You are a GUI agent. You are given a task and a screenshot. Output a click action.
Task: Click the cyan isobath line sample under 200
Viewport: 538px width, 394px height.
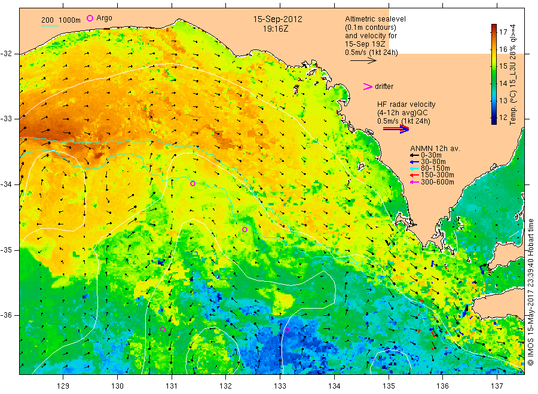pyautogui.click(x=50, y=26)
